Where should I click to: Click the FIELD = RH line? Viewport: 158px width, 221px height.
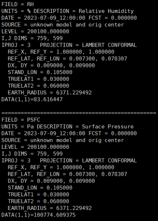pos(18,4)
